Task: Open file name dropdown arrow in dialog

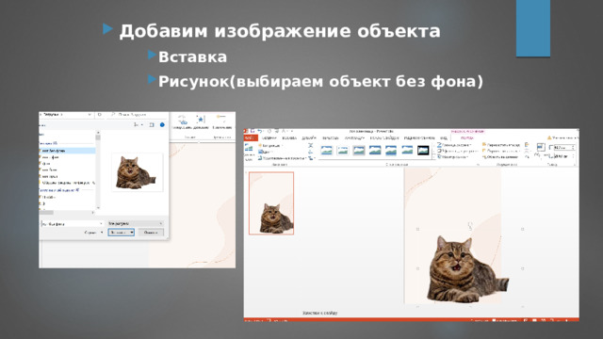Action: click(x=101, y=223)
